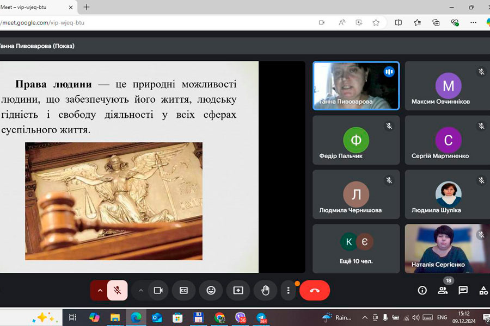490x326 pixels.
Task: Expand video settings arrow beside camera
Action: coord(140,291)
